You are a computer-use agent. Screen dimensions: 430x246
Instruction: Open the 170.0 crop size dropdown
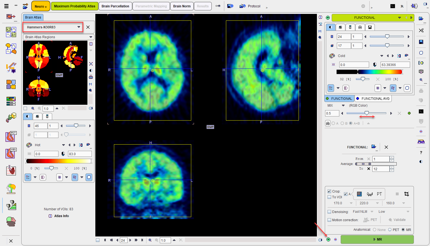click(x=351, y=203)
